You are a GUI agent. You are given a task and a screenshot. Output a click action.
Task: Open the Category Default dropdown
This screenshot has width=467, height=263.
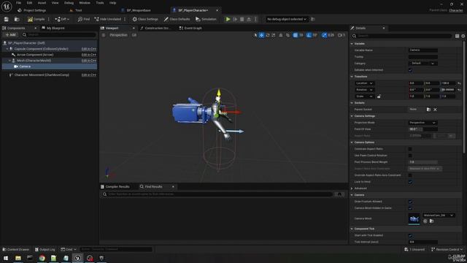(423, 64)
